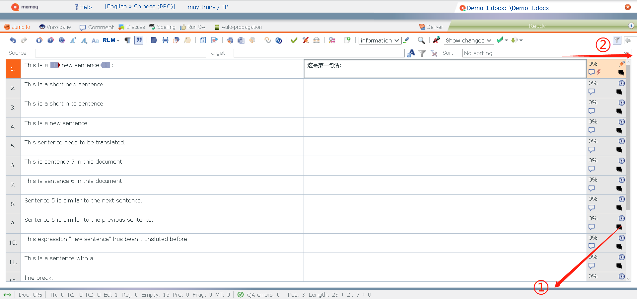Expand arrow beside green check

(506, 40)
